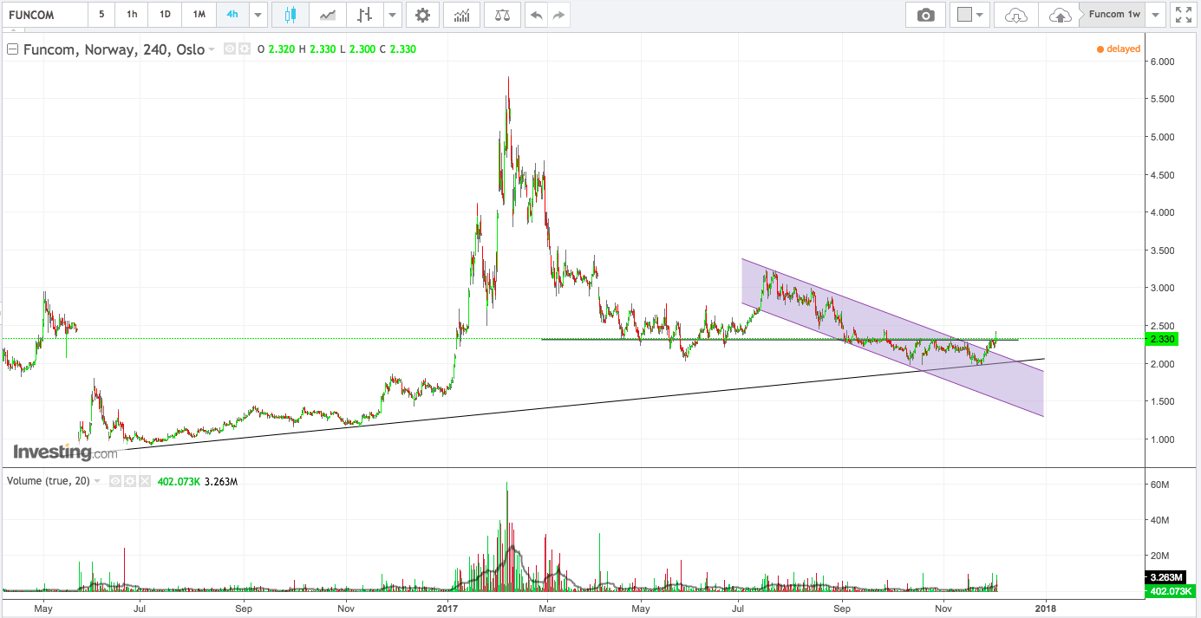Viewport: 1201px width, 618px height.
Task: Remove the Volume indicator with X
Action: pyautogui.click(x=144, y=481)
